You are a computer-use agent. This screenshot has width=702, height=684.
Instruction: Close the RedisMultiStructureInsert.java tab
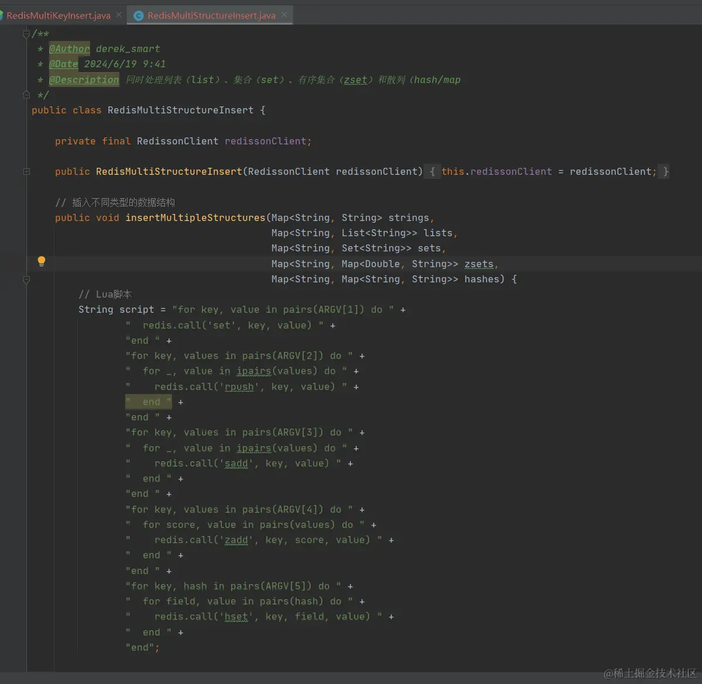[x=284, y=15]
